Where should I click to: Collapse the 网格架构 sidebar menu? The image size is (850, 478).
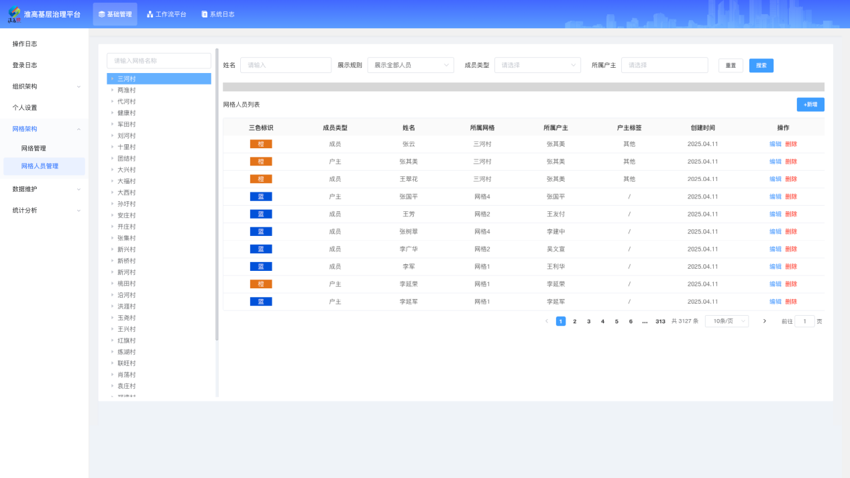click(44, 129)
